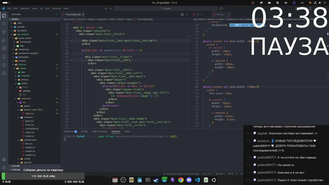Click the color swatch in var() value
Viewport: 329px width, 185px height.
[x=237, y=25]
